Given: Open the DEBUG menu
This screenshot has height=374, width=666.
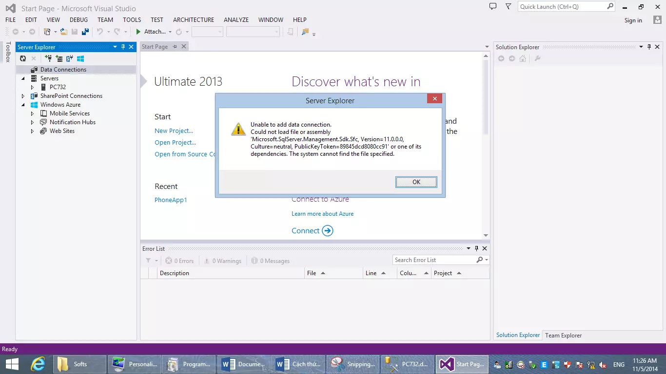Looking at the screenshot, I should 78,20.
